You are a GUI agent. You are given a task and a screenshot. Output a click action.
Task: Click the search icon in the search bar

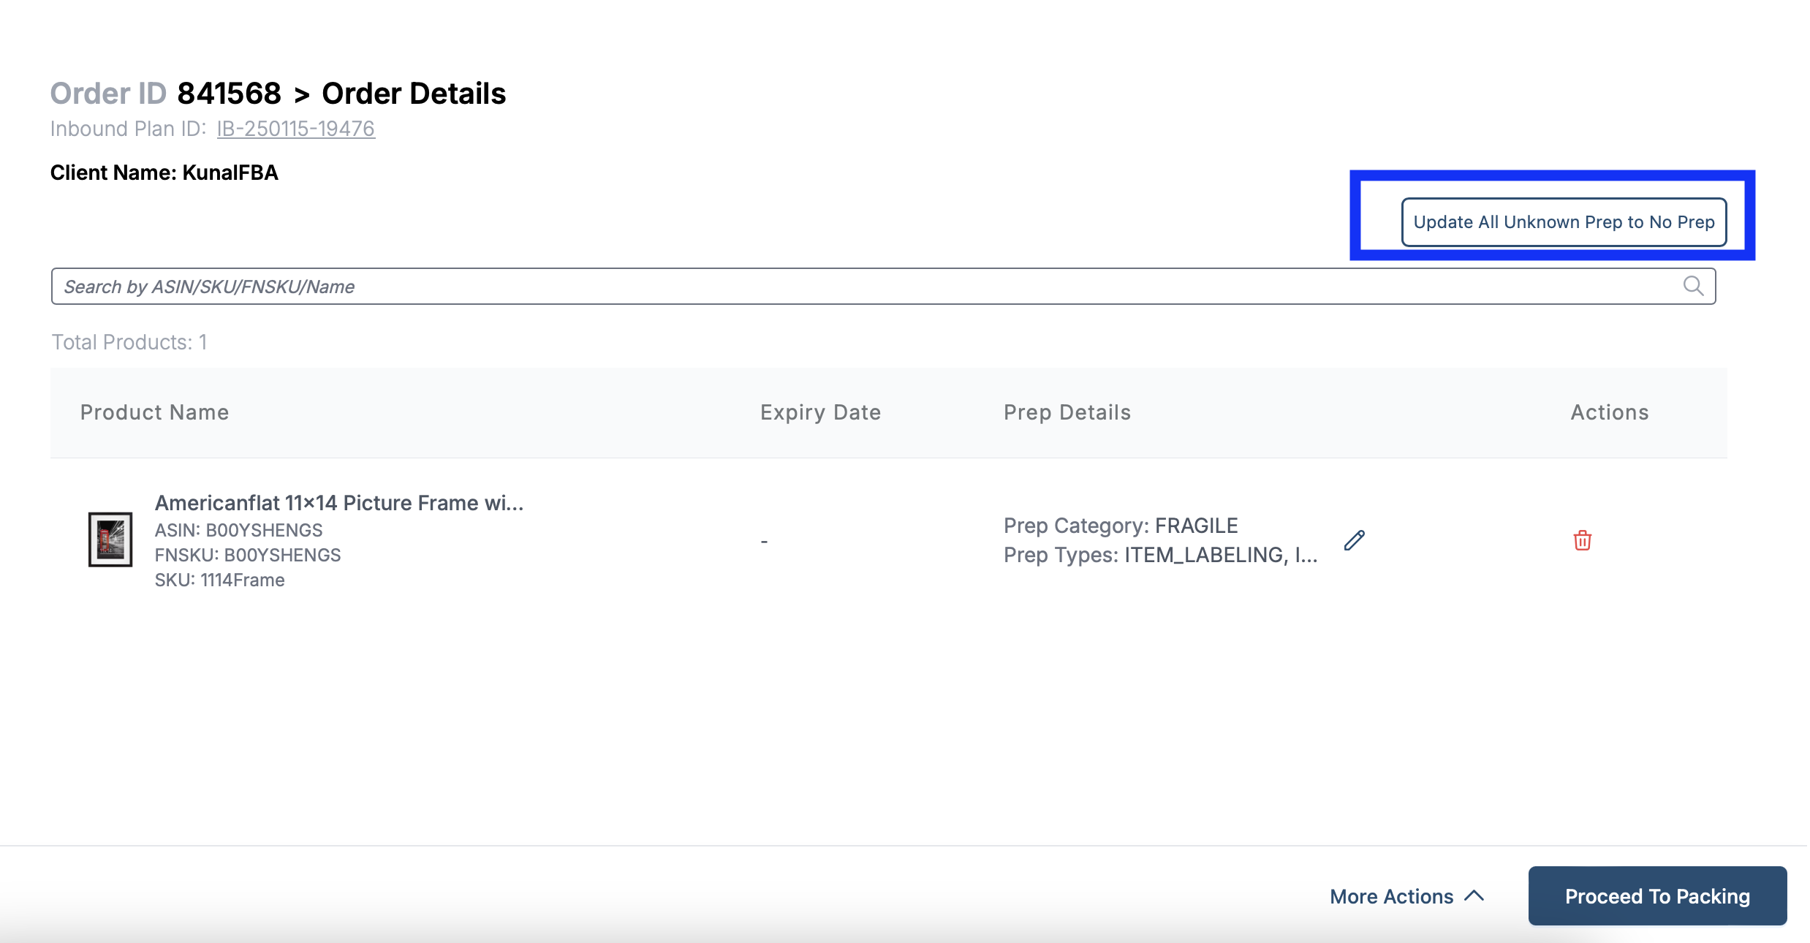click(1694, 286)
